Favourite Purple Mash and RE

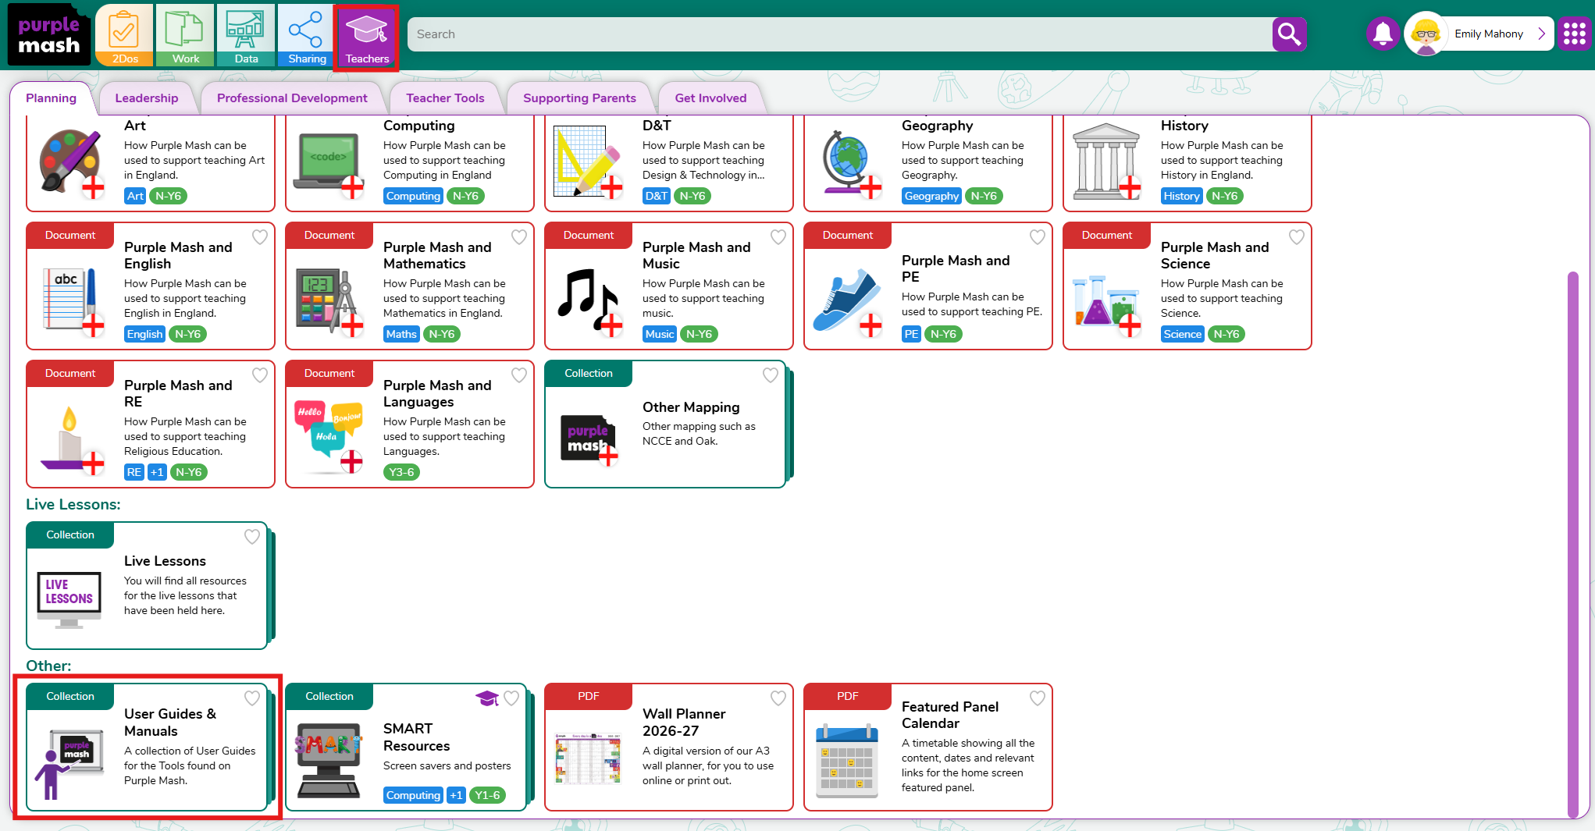coord(260,375)
